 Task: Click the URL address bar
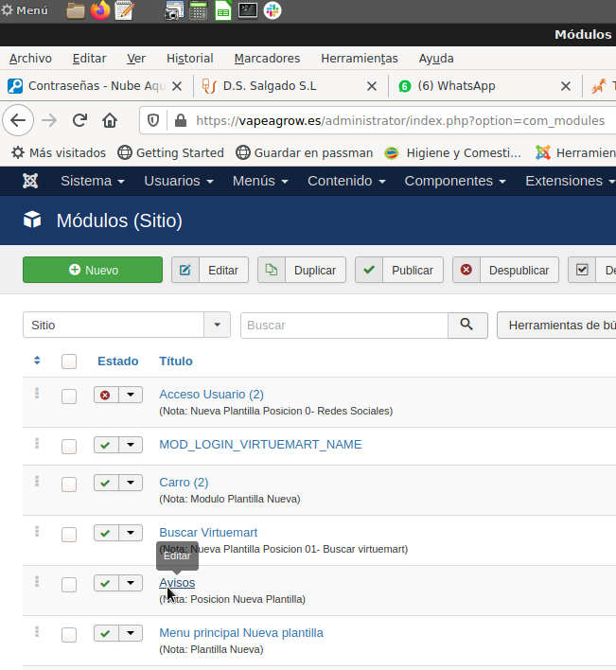(x=400, y=121)
